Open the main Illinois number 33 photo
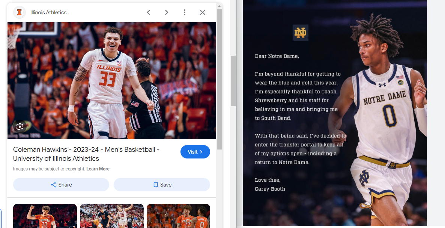This screenshot has width=445, height=228. point(112,80)
